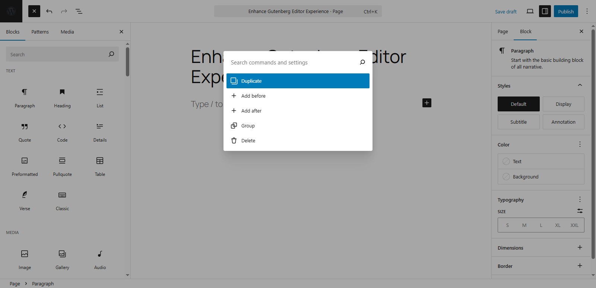Open the Text color picker

(541, 161)
